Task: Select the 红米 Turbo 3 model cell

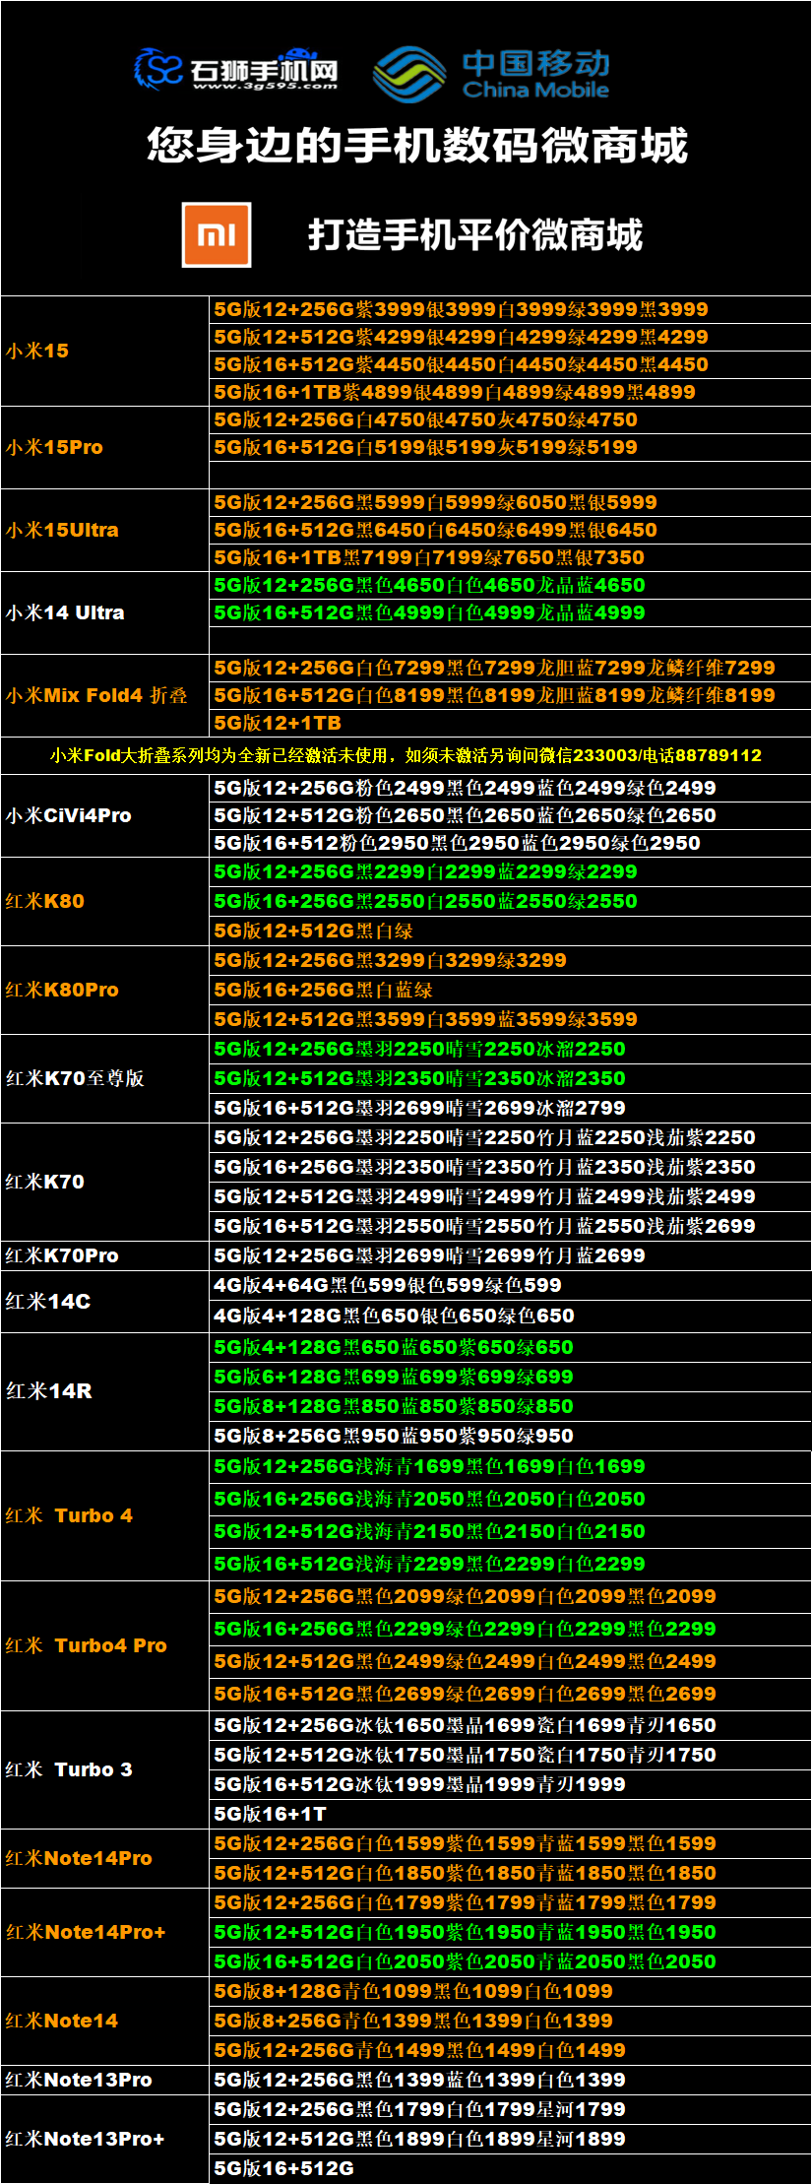Action: (x=104, y=1769)
